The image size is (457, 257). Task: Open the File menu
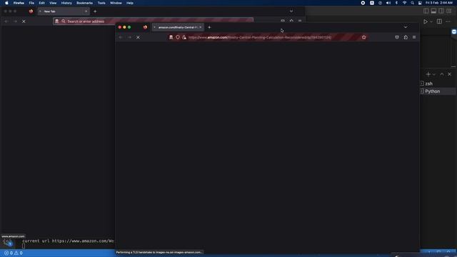pos(31,3)
